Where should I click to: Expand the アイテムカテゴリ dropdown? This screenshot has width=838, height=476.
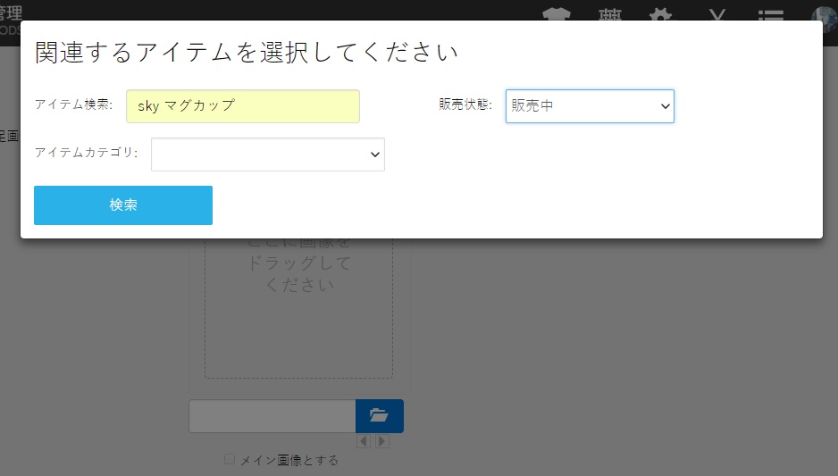tap(268, 154)
